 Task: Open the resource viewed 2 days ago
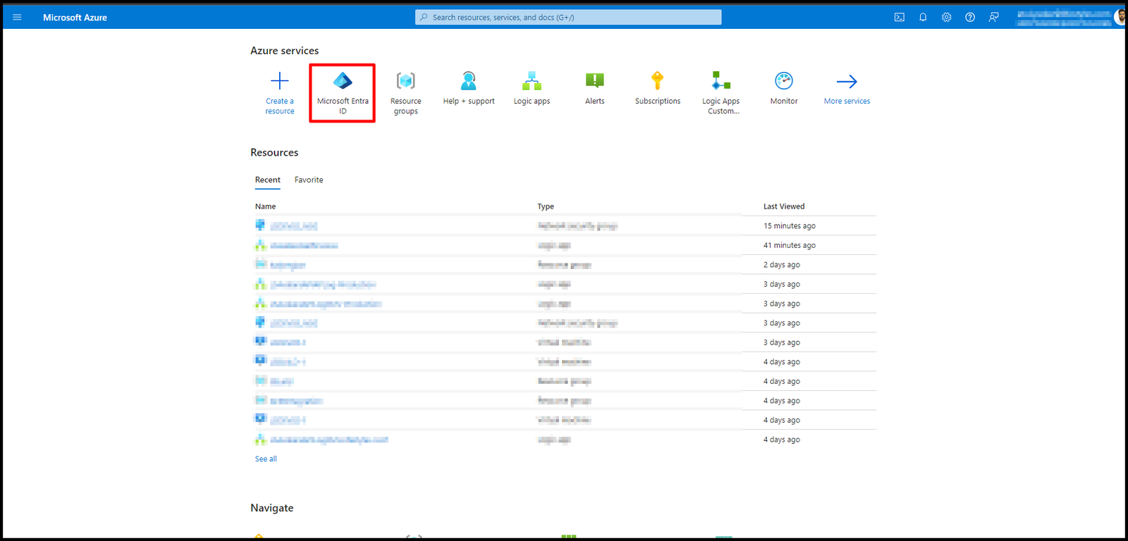(x=288, y=266)
